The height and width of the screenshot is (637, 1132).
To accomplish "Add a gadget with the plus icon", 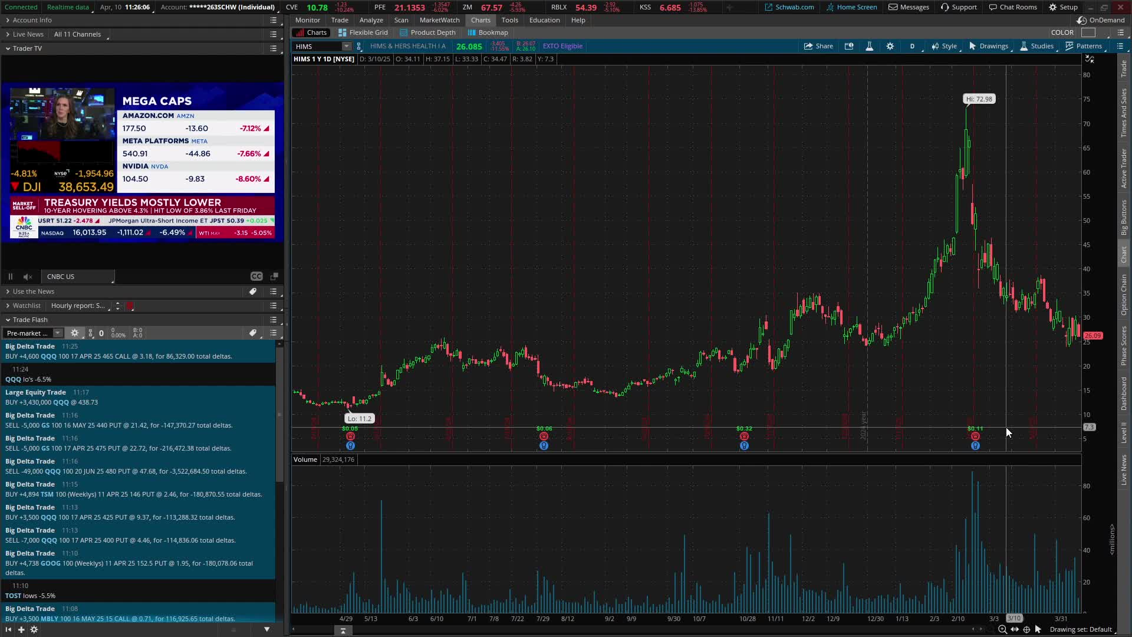I will point(21,629).
